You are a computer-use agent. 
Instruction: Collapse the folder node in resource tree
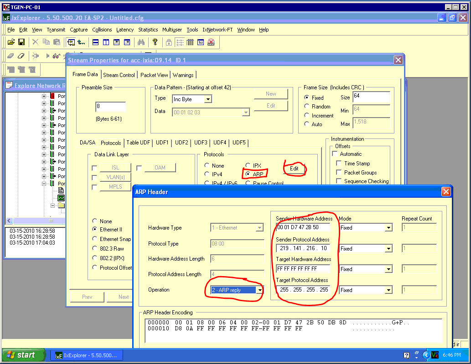[52, 205]
